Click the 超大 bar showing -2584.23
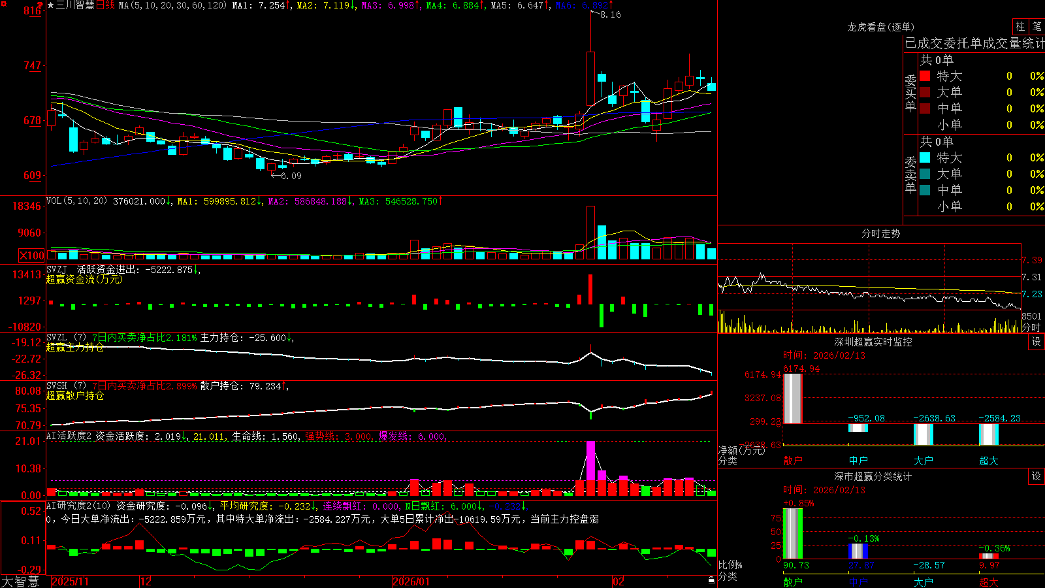Viewport: 1045px width, 588px height. coord(989,434)
